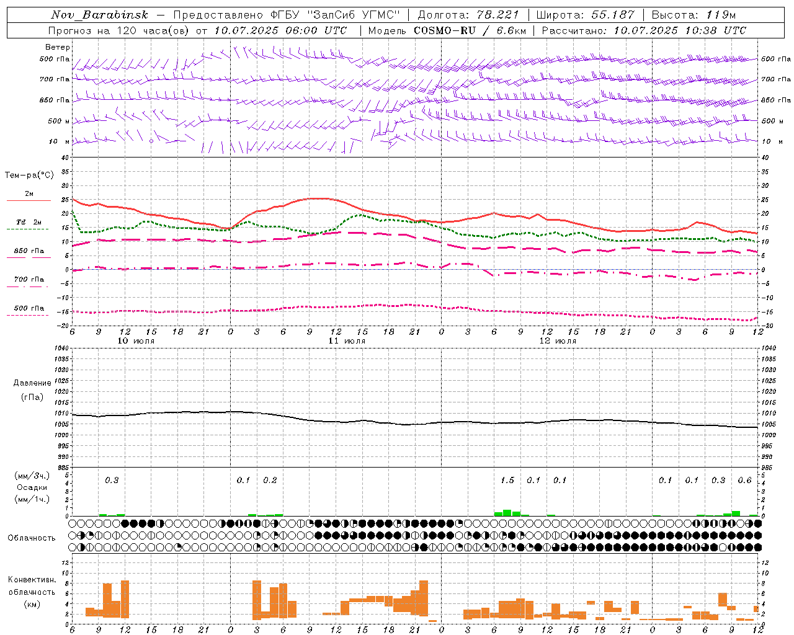
Task: Click the Рассчитано: 10.07.2025 10:38 UTC timestamp
Action: [644, 30]
